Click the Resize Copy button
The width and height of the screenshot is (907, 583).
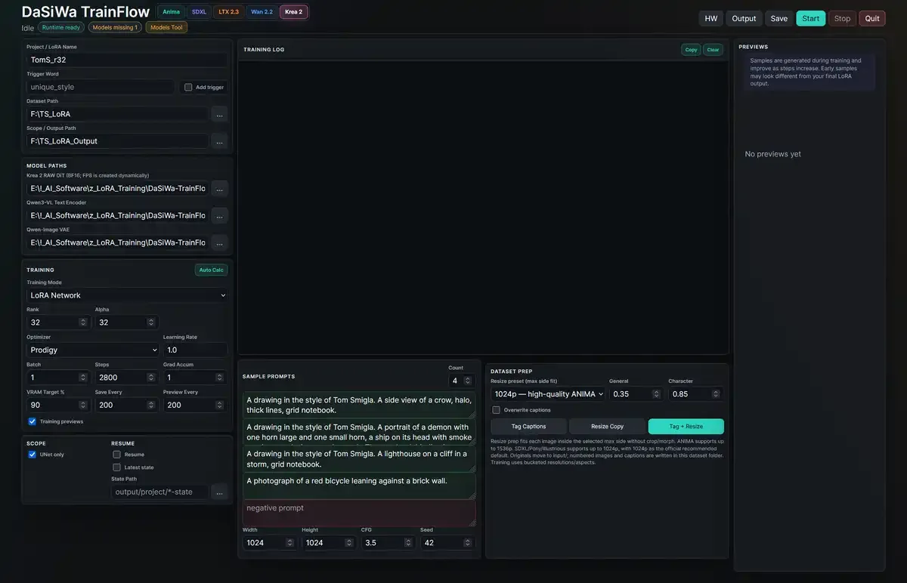(607, 427)
